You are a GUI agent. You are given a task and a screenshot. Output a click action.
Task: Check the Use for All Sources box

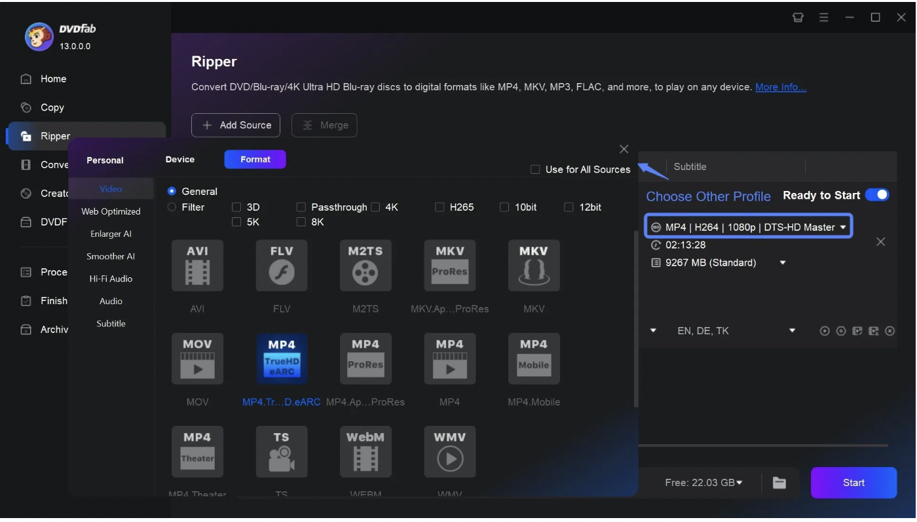(534, 169)
